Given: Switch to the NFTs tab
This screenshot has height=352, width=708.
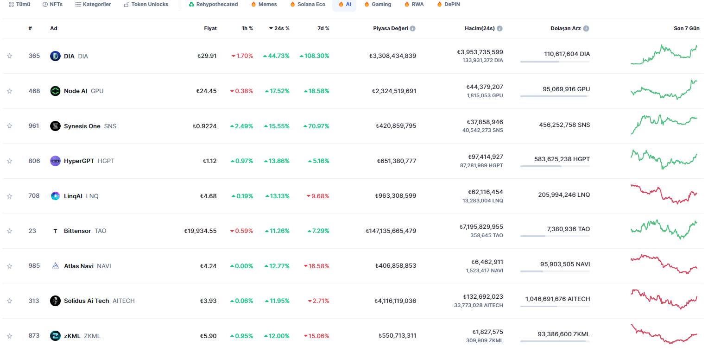Looking at the screenshot, I should tap(52, 4).
